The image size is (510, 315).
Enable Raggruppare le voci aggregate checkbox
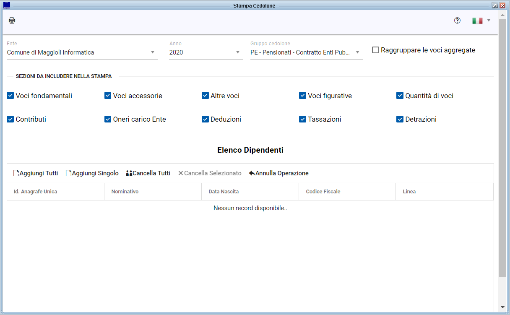point(376,50)
